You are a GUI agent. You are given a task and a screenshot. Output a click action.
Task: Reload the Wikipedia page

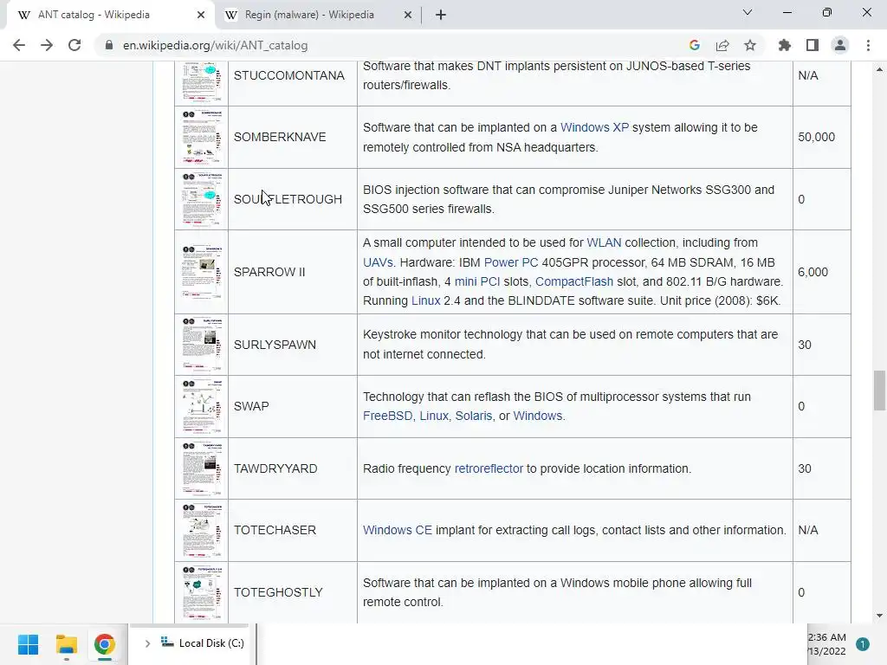[x=74, y=45]
